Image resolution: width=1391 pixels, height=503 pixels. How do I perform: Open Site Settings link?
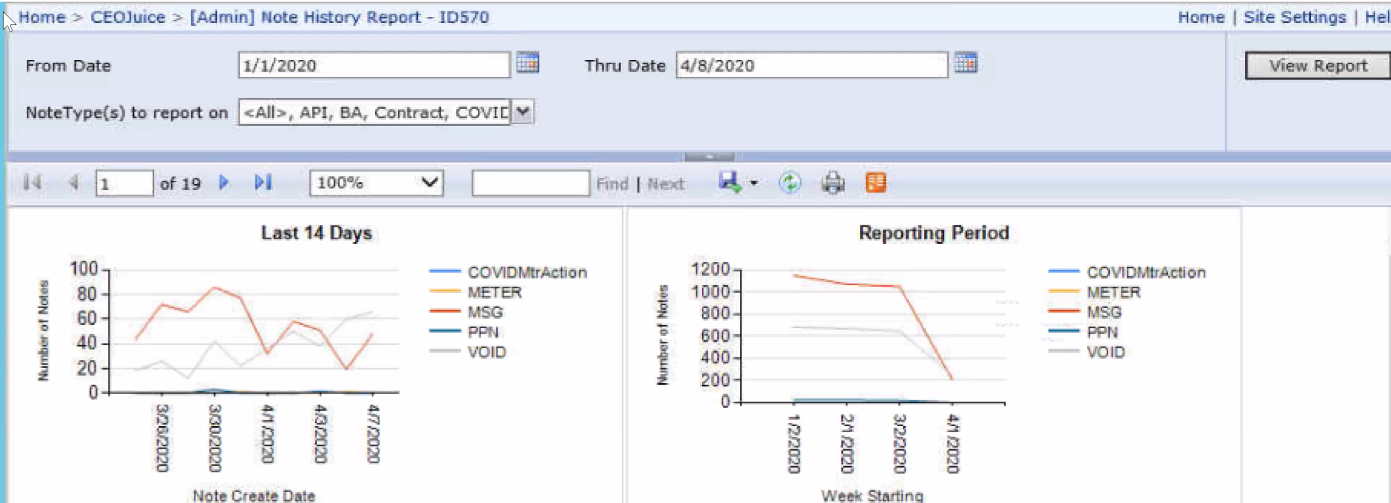point(1295,17)
